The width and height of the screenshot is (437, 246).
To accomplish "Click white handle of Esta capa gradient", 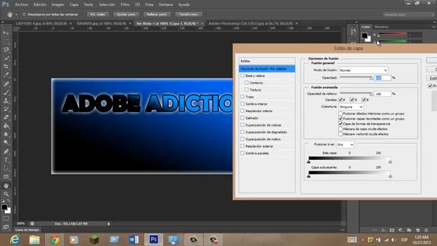I will click(390, 162).
